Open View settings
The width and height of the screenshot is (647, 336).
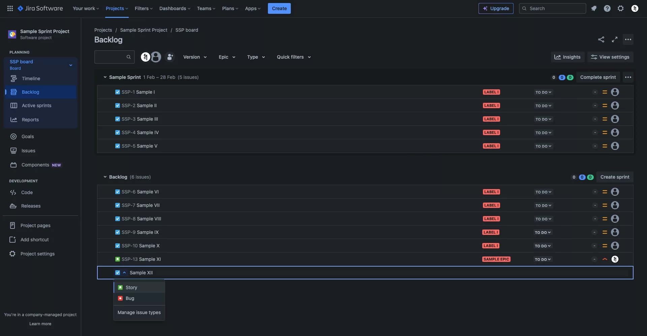[610, 57]
